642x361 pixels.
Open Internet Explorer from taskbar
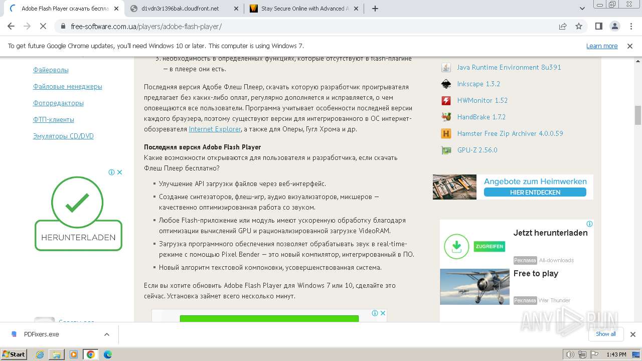click(x=40, y=354)
